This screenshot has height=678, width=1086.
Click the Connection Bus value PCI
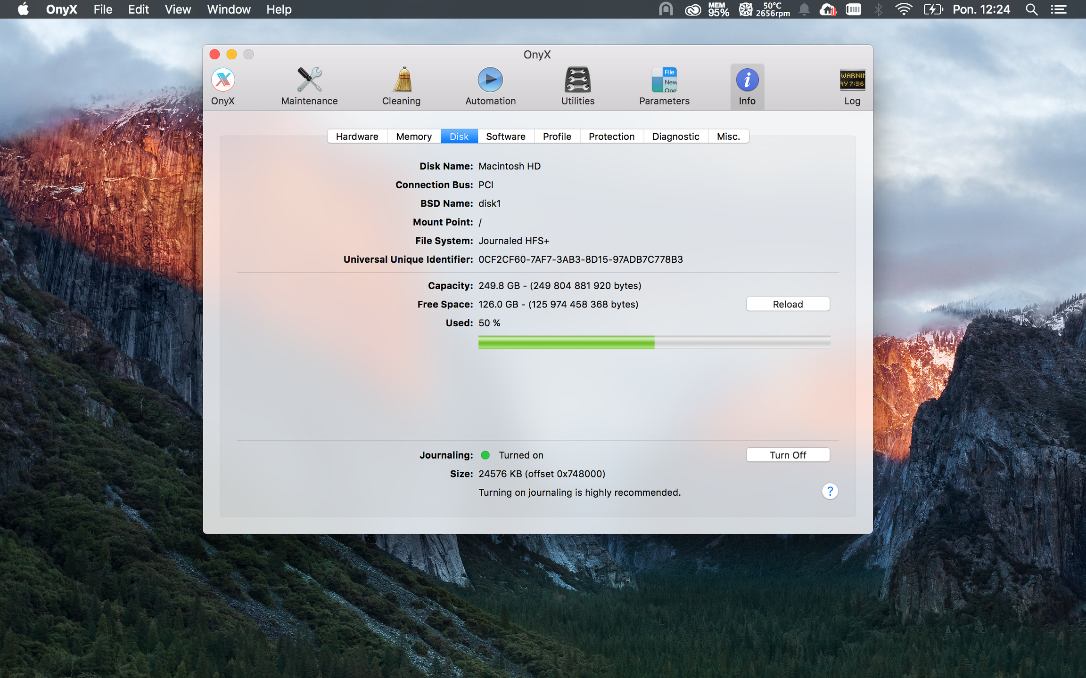click(486, 185)
